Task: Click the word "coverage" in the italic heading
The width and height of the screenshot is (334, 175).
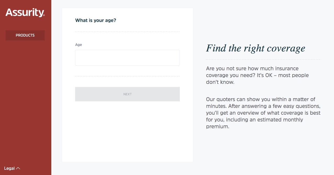Action: pos(286,48)
